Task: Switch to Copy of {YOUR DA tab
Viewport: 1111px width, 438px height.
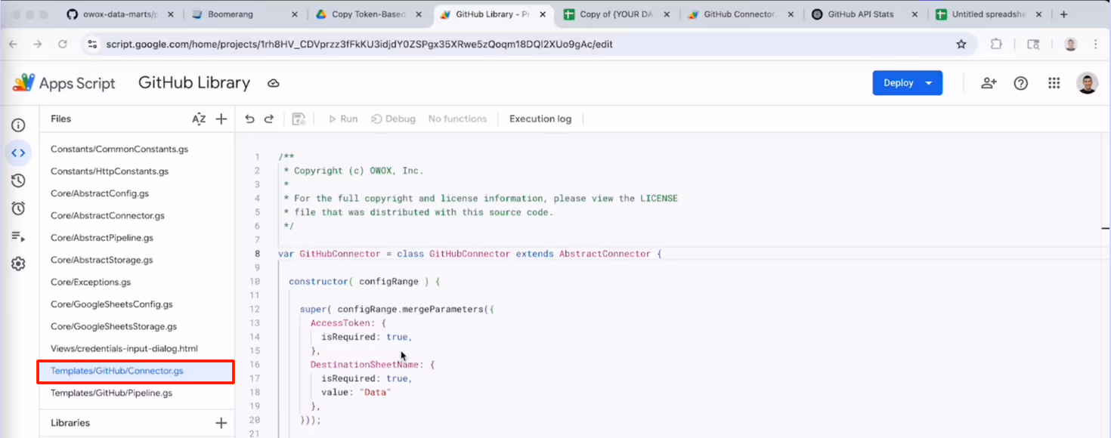Action: tap(617, 14)
